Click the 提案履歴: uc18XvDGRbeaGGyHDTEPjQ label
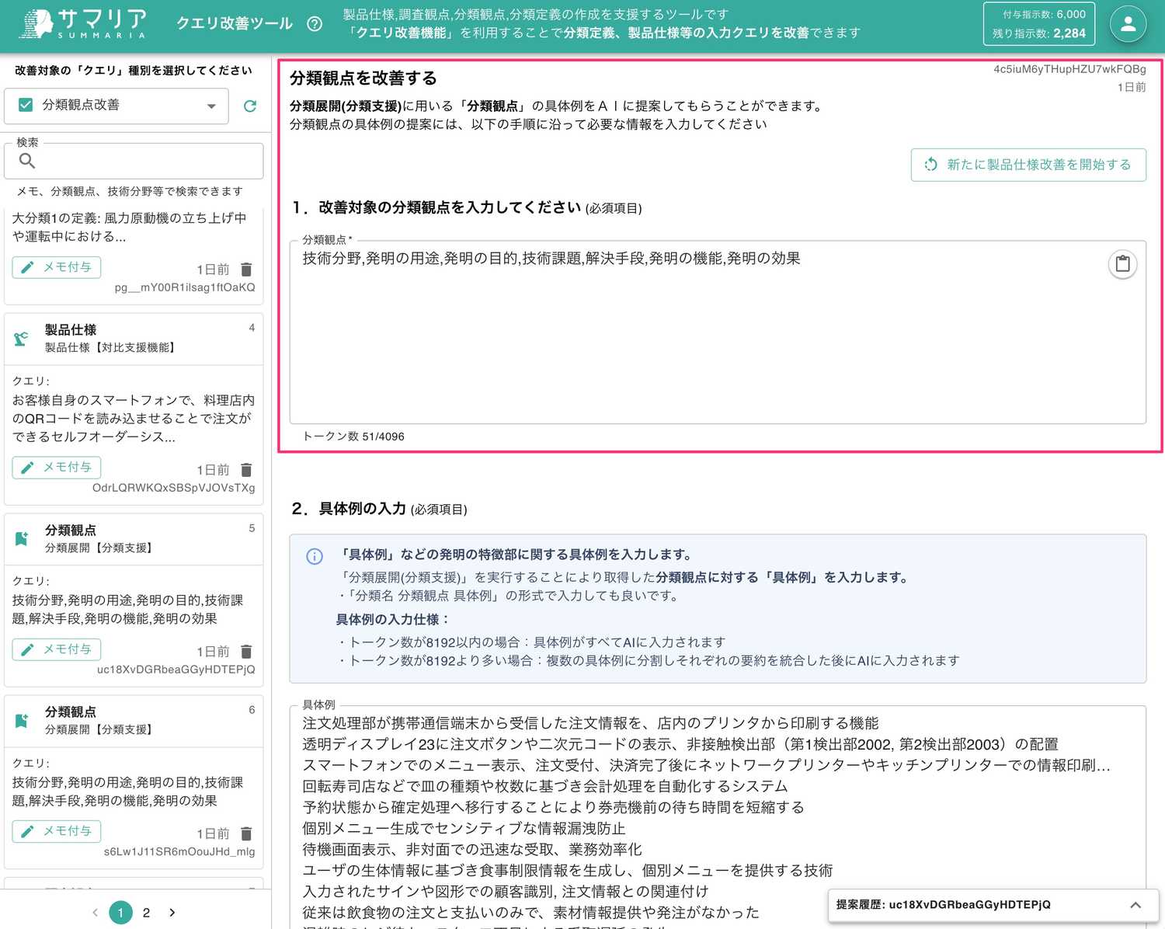Viewport: 1165px width, 929px height. pos(943,905)
